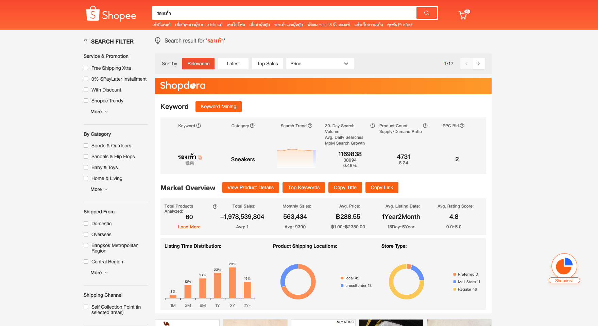Click the copy icon next to รองเท้า keyword
The height and width of the screenshot is (326, 598).
[200, 158]
